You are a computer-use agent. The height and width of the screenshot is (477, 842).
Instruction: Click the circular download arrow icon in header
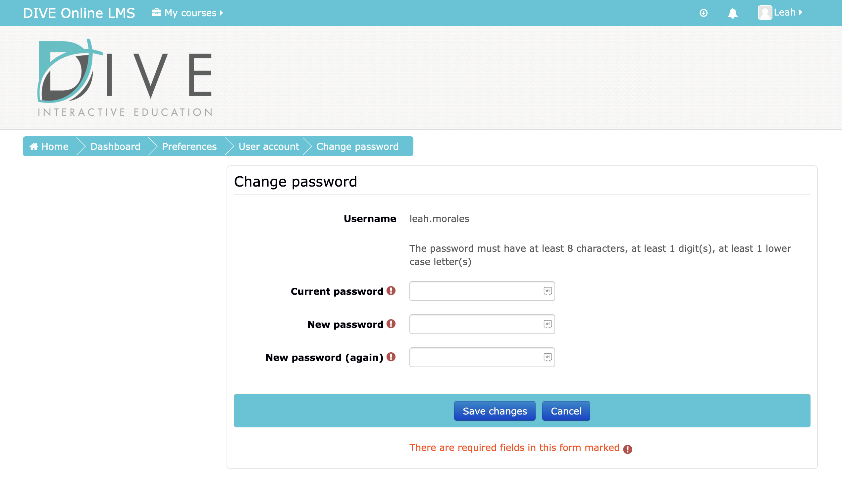click(703, 13)
